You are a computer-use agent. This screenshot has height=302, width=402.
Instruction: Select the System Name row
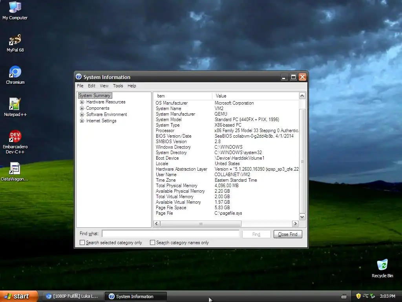(x=227, y=109)
